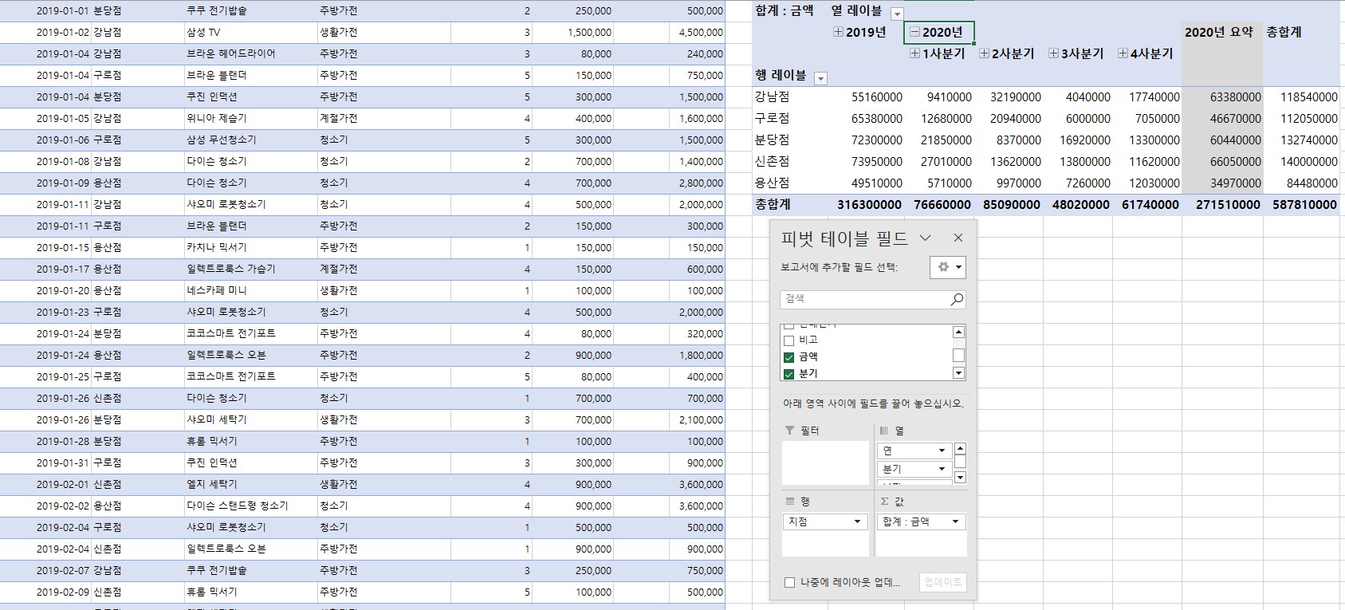
Task: Enable the defer layout update checkbox
Action: 789,583
